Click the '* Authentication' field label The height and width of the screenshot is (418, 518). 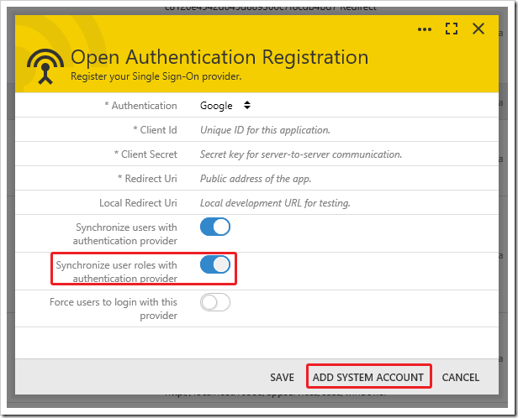pyautogui.click(x=140, y=106)
